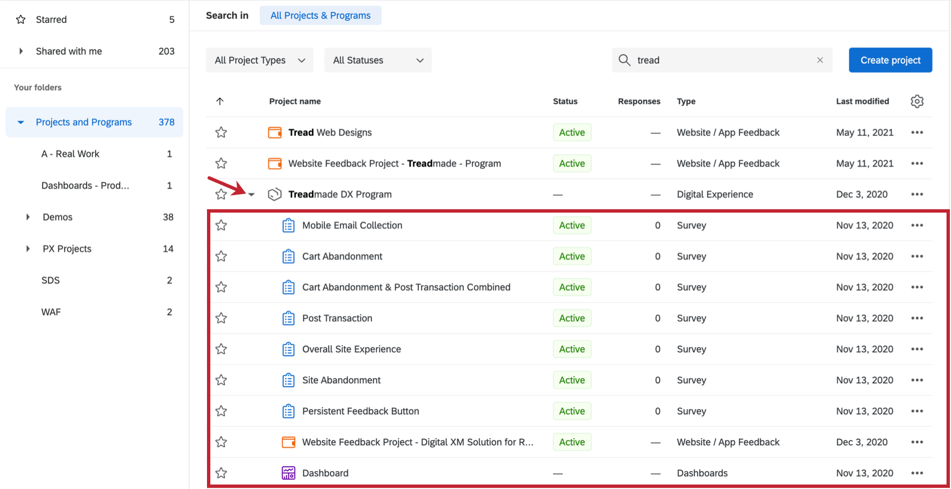Star Cart Abandonment & Post Transaction Combined
This screenshot has width=951, height=489.
pyautogui.click(x=221, y=287)
